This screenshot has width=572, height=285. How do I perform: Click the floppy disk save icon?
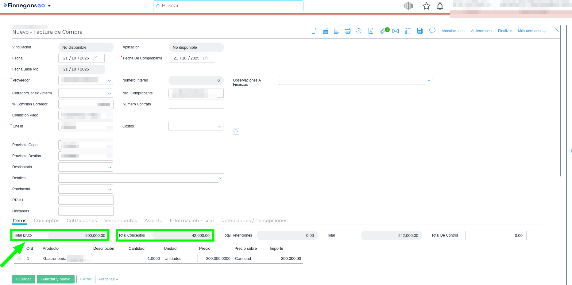(x=326, y=31)
